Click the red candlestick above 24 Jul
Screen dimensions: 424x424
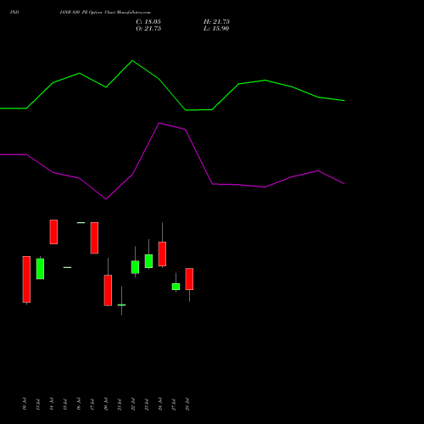point(162,254)
